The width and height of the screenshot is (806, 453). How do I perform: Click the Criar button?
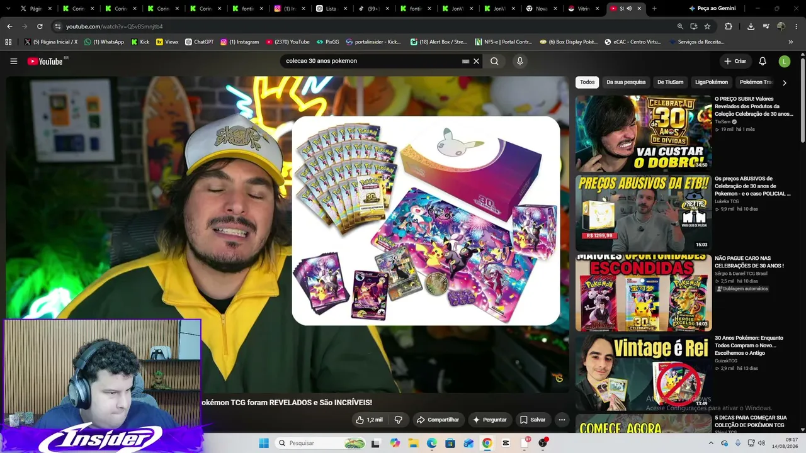pyautogui.click(x=735, y=61)
